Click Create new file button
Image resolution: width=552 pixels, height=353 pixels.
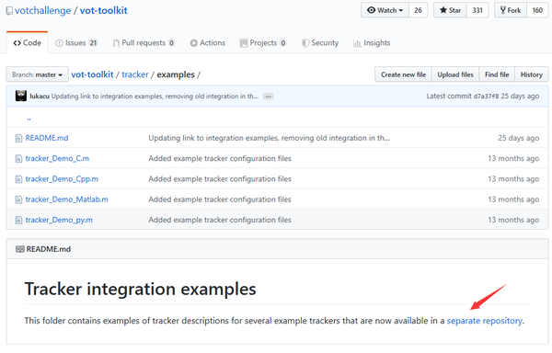click(x=404, y=74)
